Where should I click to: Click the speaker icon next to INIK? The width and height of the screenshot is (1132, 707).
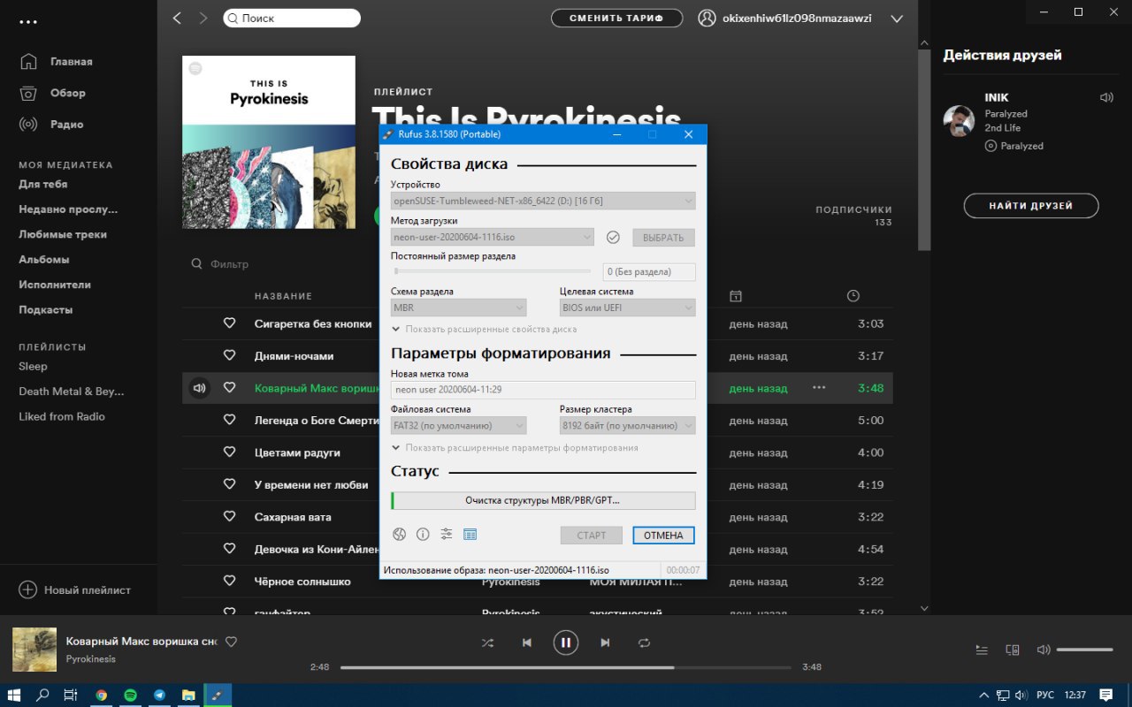coord(1106,97)
